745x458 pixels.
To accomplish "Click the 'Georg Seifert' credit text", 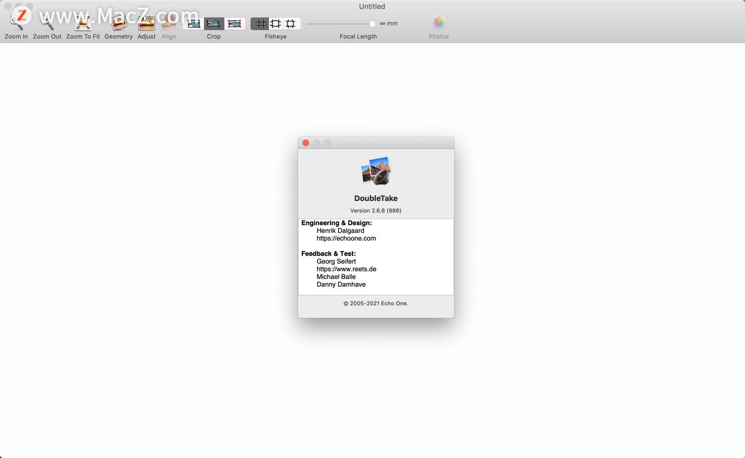I will [336, 261].
